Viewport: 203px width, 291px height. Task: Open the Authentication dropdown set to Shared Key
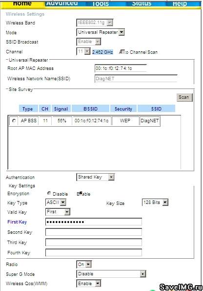(95, 177)
